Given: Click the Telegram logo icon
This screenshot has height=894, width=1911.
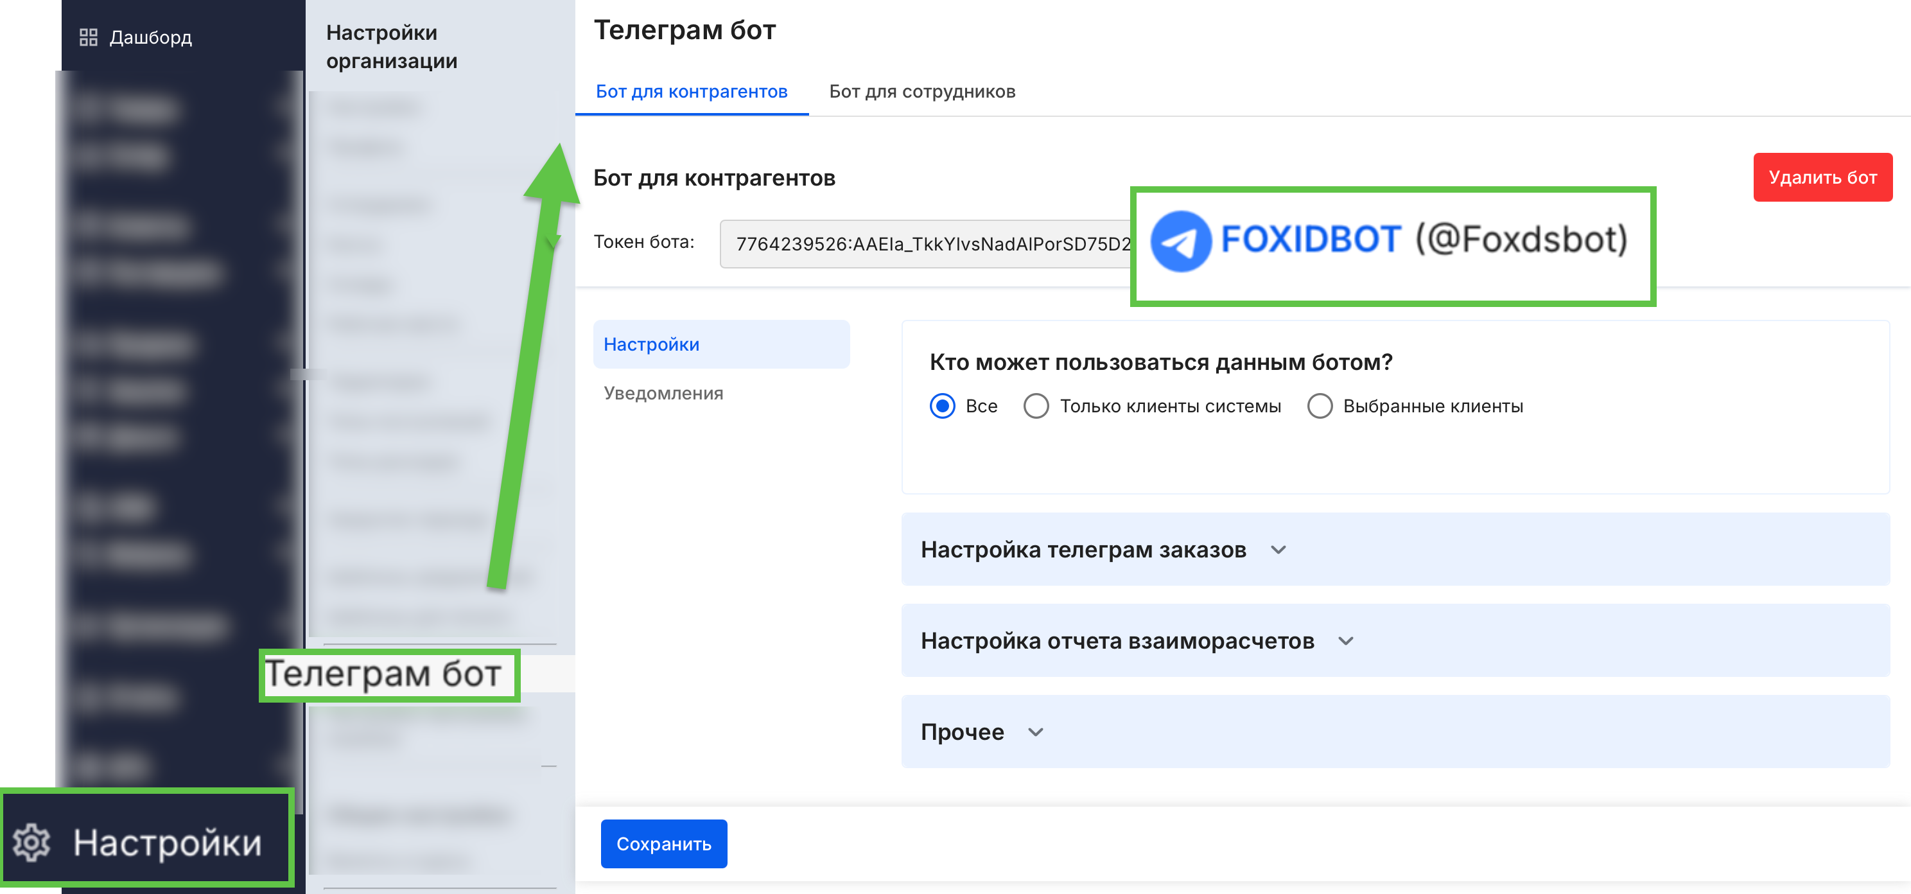Looking at the screenshot, I should (1180, 240).
